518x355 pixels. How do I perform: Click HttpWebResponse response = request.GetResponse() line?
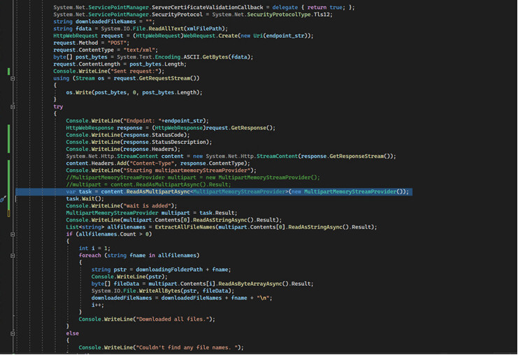[171, 128]
